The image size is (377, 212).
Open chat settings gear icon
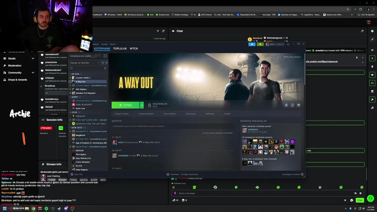tap(345, 200)
